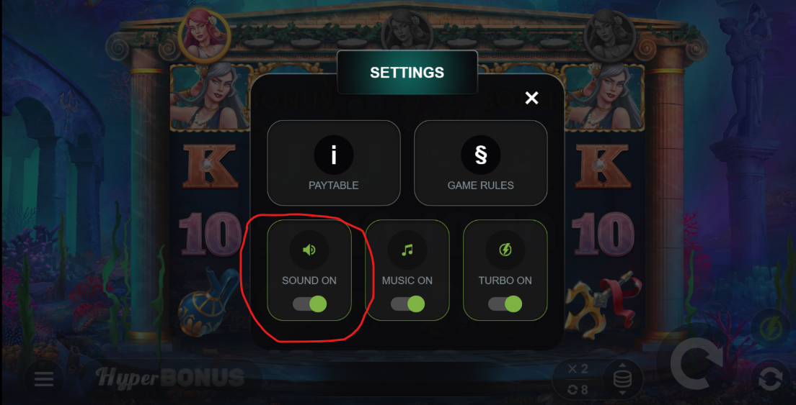Click the SETTINGS title header
Screen dimensions: 796x405
[x=407, y=73]
